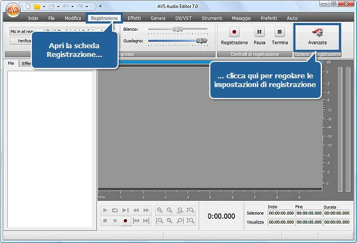The width and height of the screenshot is (357, 243).
Task: Click the rewind button
Action: click(136, 210)
